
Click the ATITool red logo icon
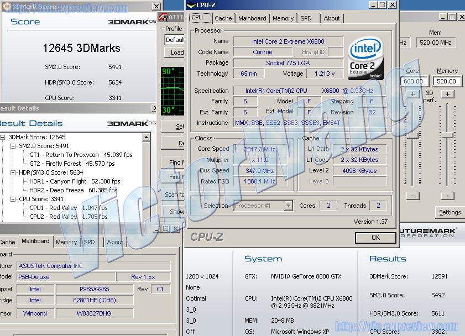coord(164,17)
